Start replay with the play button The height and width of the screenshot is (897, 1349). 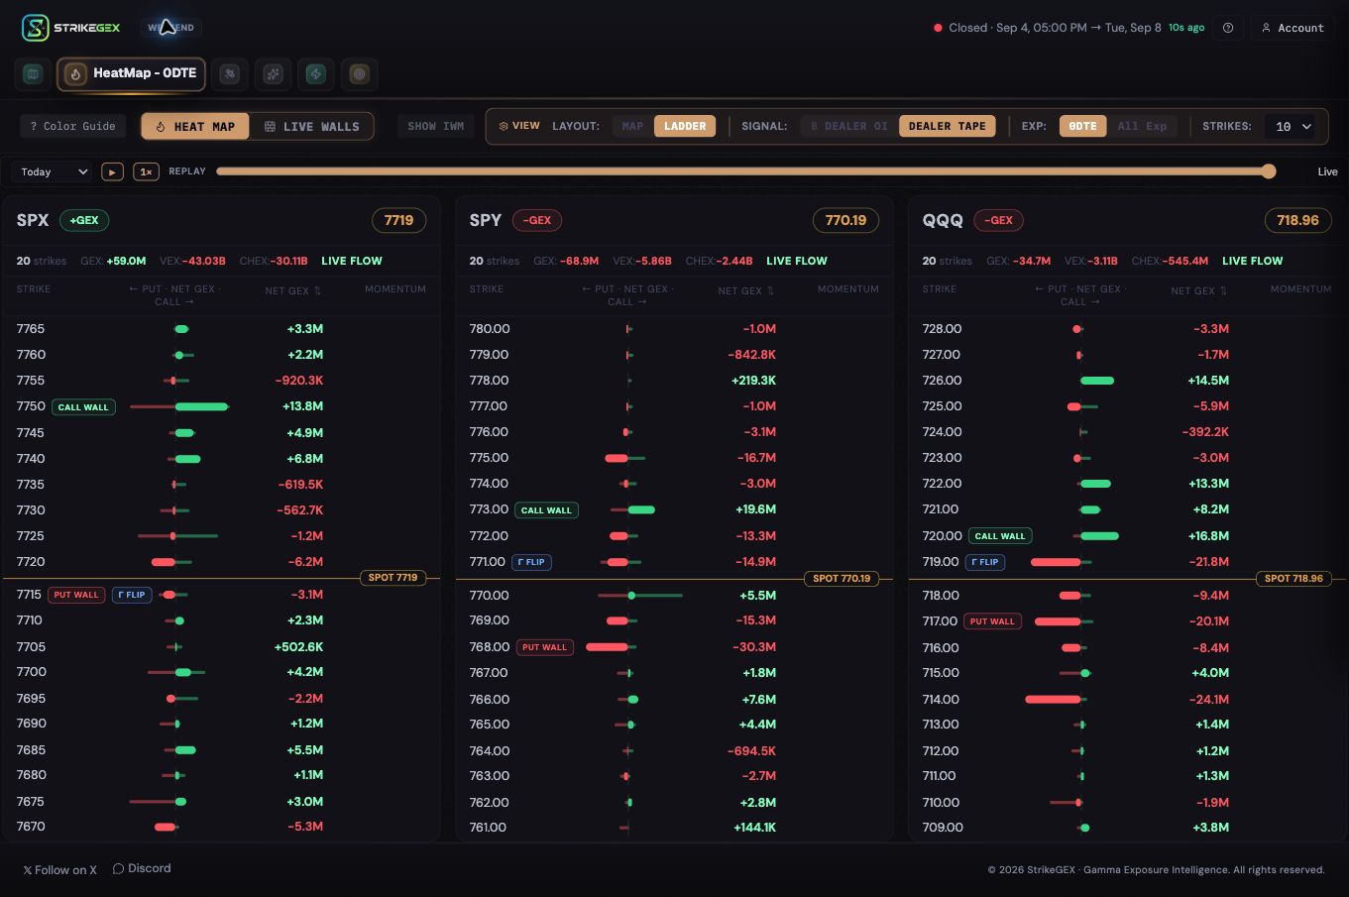click(x=112, y=171)
